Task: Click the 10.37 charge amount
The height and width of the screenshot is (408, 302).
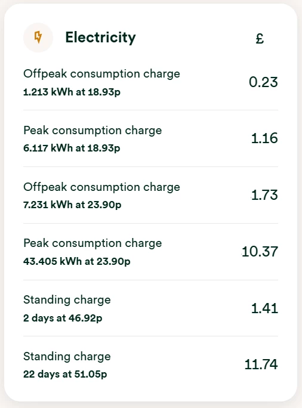Action: click(260, 251)
